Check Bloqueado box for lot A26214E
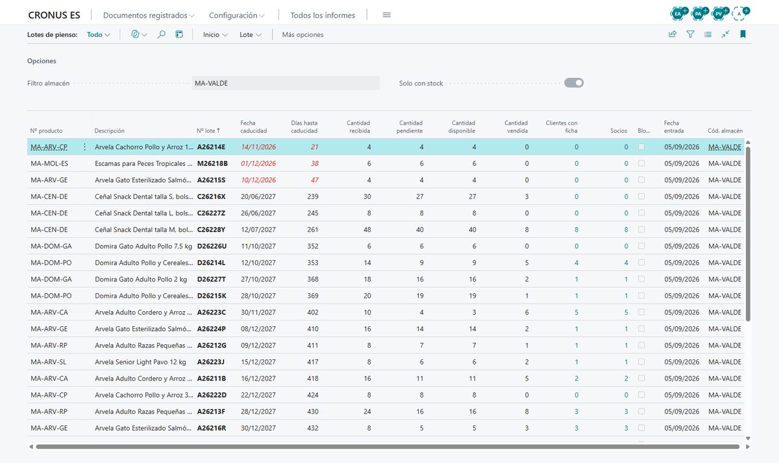Viewport: 779px width, 463px height. 641,147
